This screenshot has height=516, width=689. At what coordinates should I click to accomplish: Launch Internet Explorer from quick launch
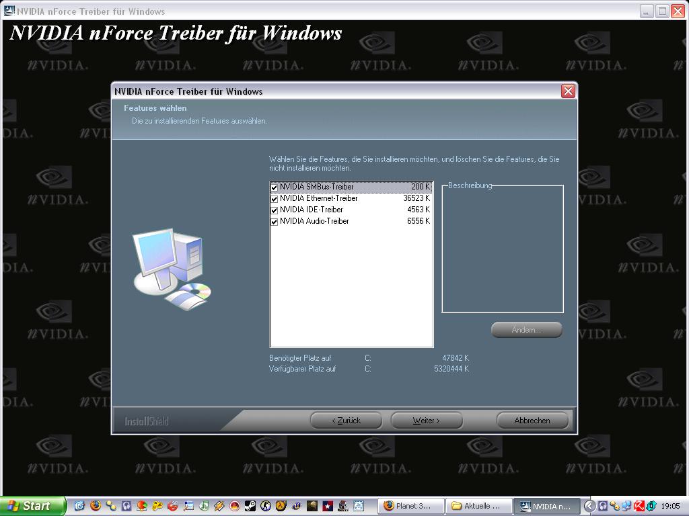[79, 506]
